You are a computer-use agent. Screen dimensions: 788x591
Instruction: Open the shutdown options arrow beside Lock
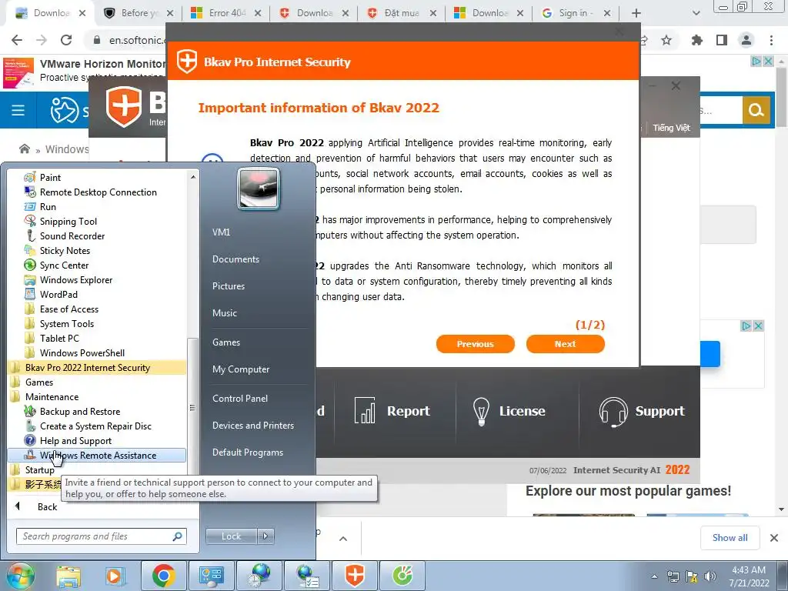pyautogui.click(x=265, y=536)
